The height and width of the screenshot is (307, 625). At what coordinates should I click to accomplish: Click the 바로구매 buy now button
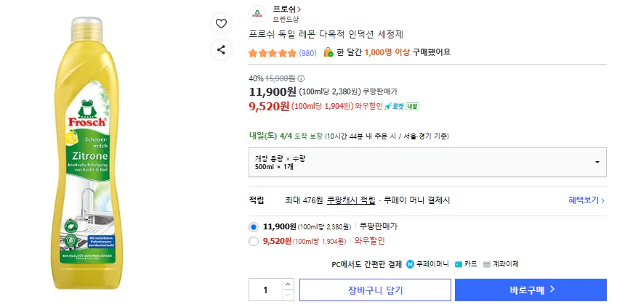point(531,290)
